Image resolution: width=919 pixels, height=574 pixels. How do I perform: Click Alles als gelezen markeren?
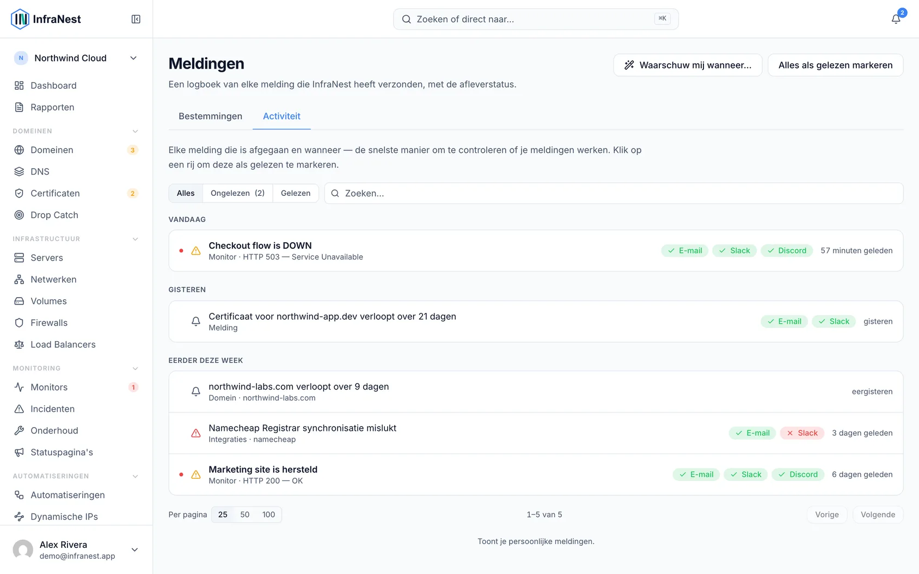835,65
